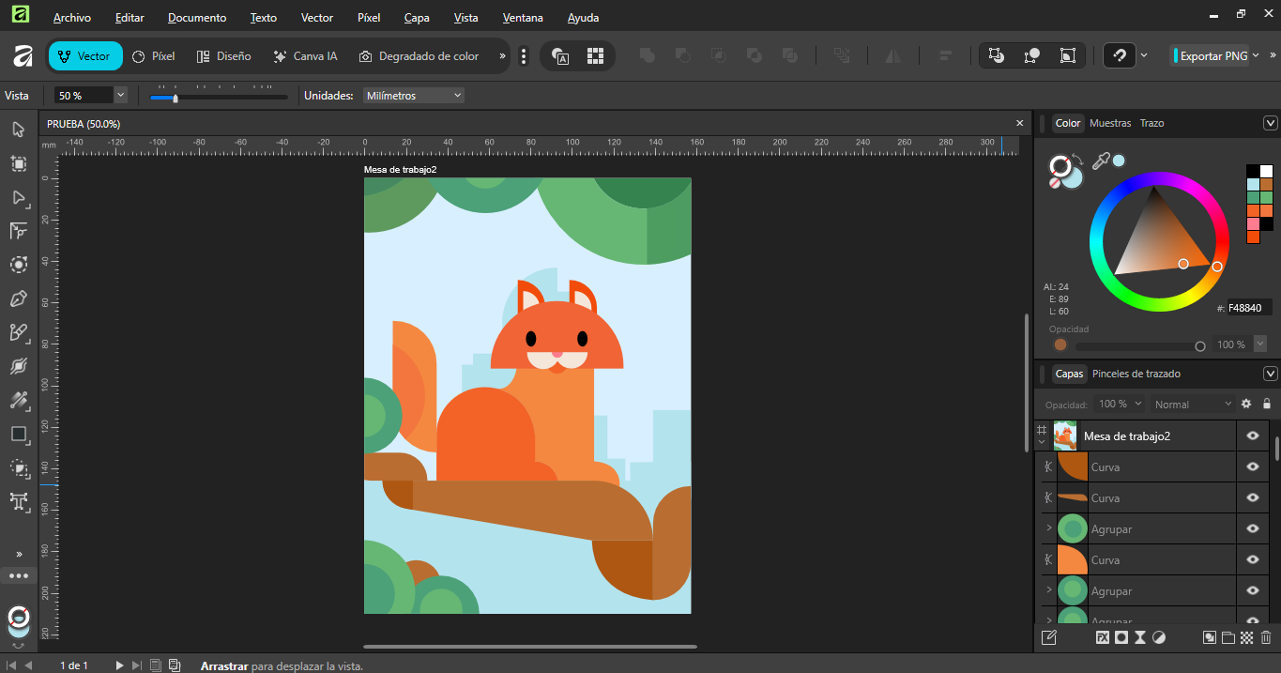Select the dashed-circle Contour tool
Screen dimensions: 1281x673
(18, 265)
